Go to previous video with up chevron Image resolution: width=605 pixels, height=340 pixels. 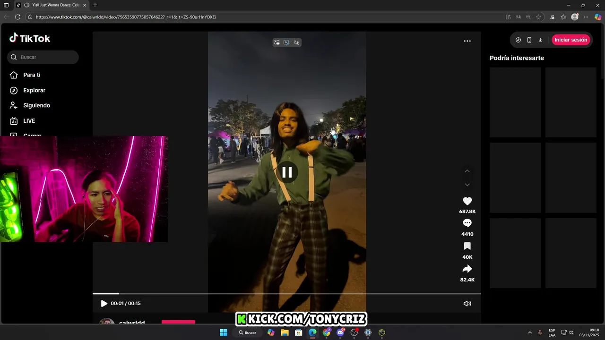(x=467, y=171)
